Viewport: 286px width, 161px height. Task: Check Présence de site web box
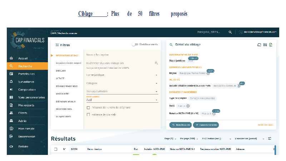[x=88, y=114]
